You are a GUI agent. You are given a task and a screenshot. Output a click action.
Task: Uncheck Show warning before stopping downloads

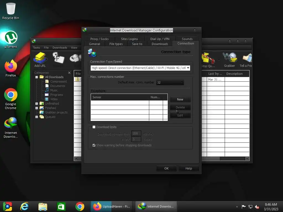[x=94, y=145]
